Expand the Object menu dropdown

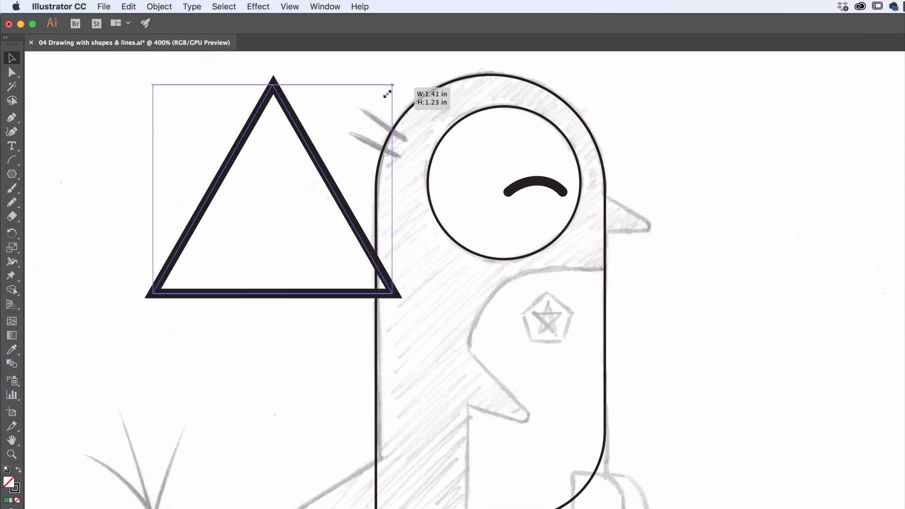[159, 6]
